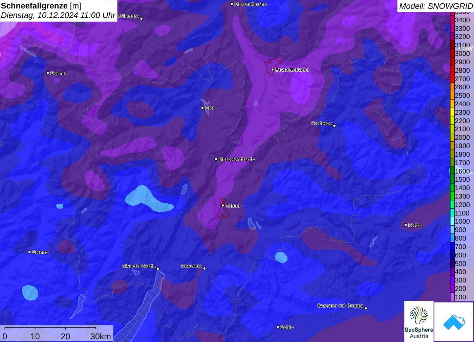The height and width of the screenshot is (342, 474).
Task: Select the Bienno city marker dot
Action: click(x=29, y=252)
